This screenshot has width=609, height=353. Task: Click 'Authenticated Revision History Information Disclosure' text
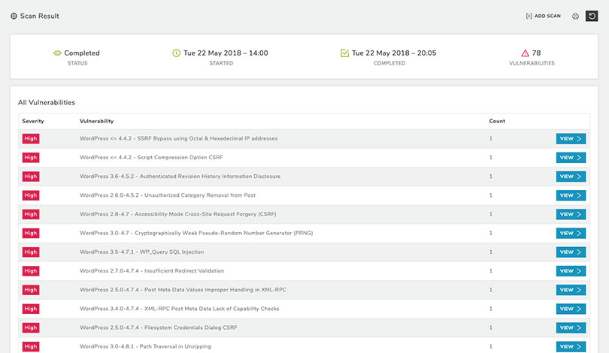tap(210, 176)
